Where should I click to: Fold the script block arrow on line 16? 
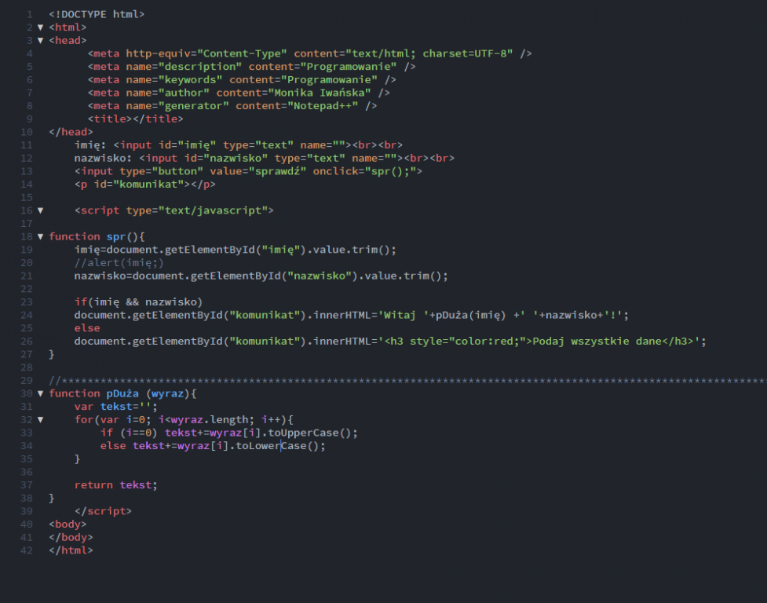click(x=41, y=210)
